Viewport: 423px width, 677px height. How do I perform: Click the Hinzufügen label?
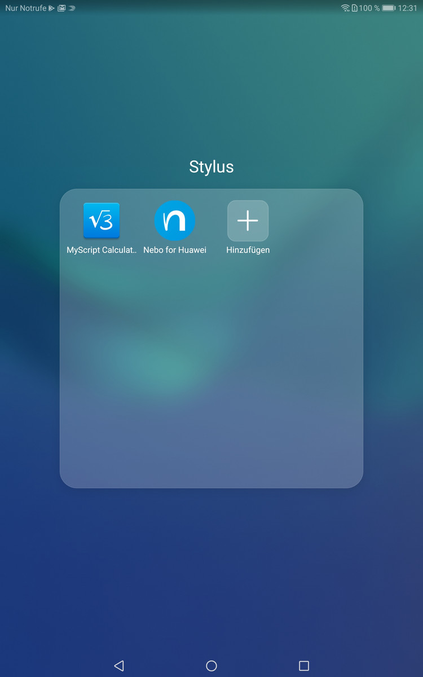(248, 250)
